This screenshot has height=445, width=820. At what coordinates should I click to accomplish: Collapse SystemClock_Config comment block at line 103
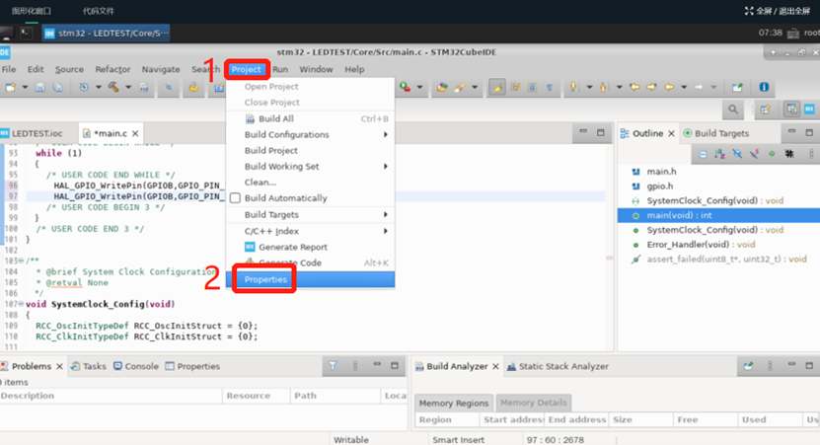(x=21, y=260)
